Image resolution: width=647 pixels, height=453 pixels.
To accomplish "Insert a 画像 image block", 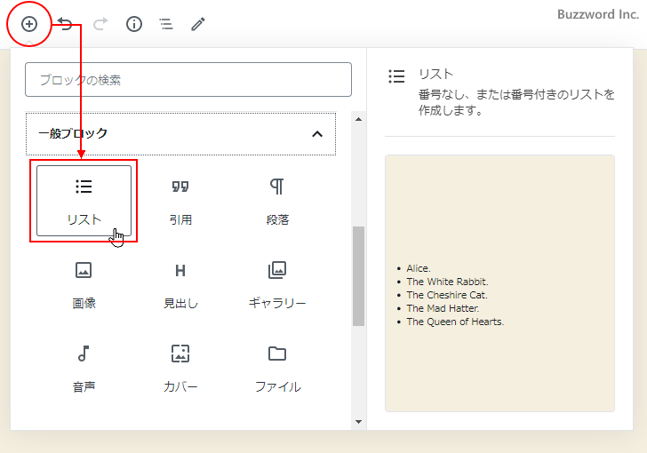I will 84,284.
